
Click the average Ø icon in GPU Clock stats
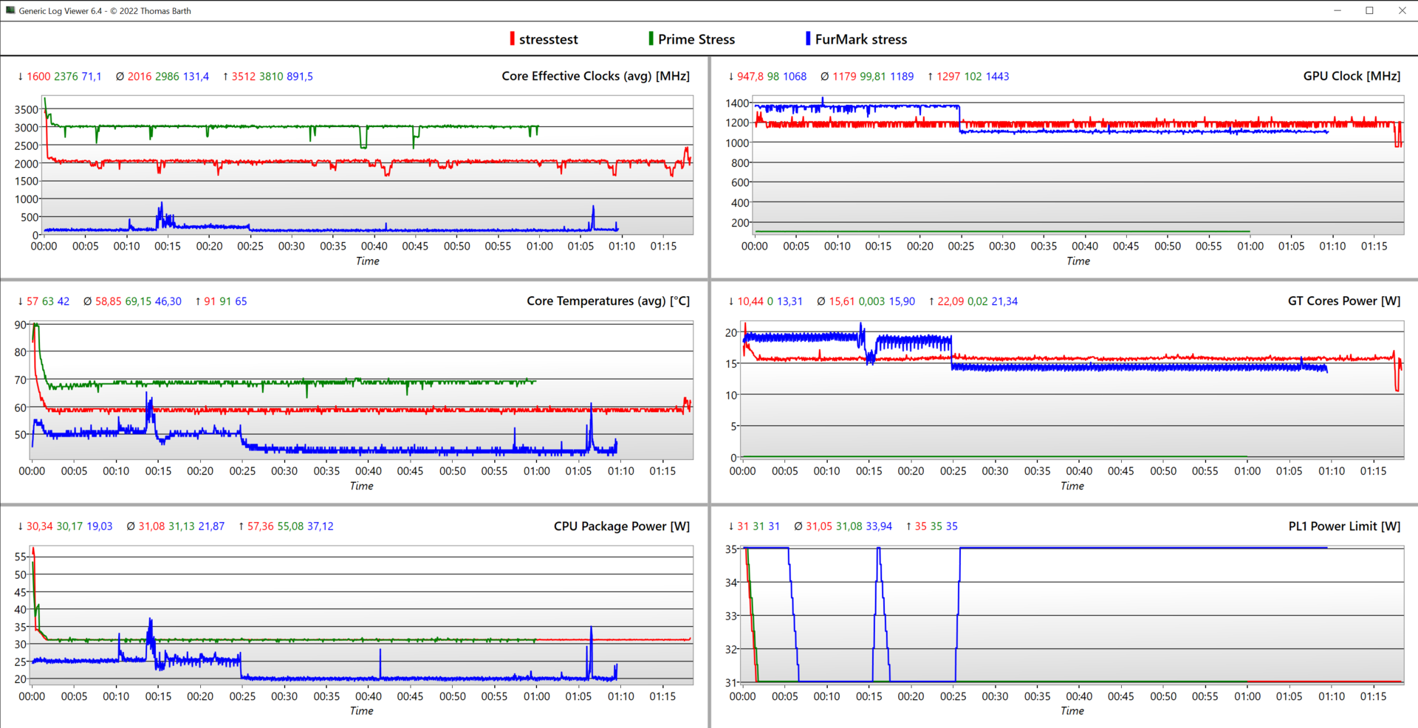click(825, 76)
